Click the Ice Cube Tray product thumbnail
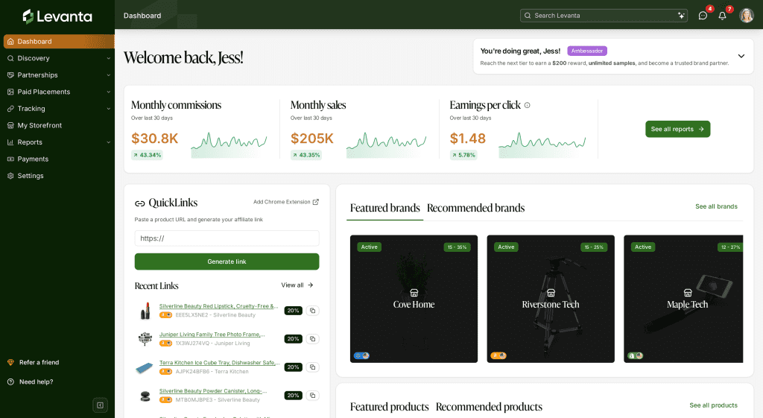Viewport: 763px width, 418px height. (x=145, y=367)
